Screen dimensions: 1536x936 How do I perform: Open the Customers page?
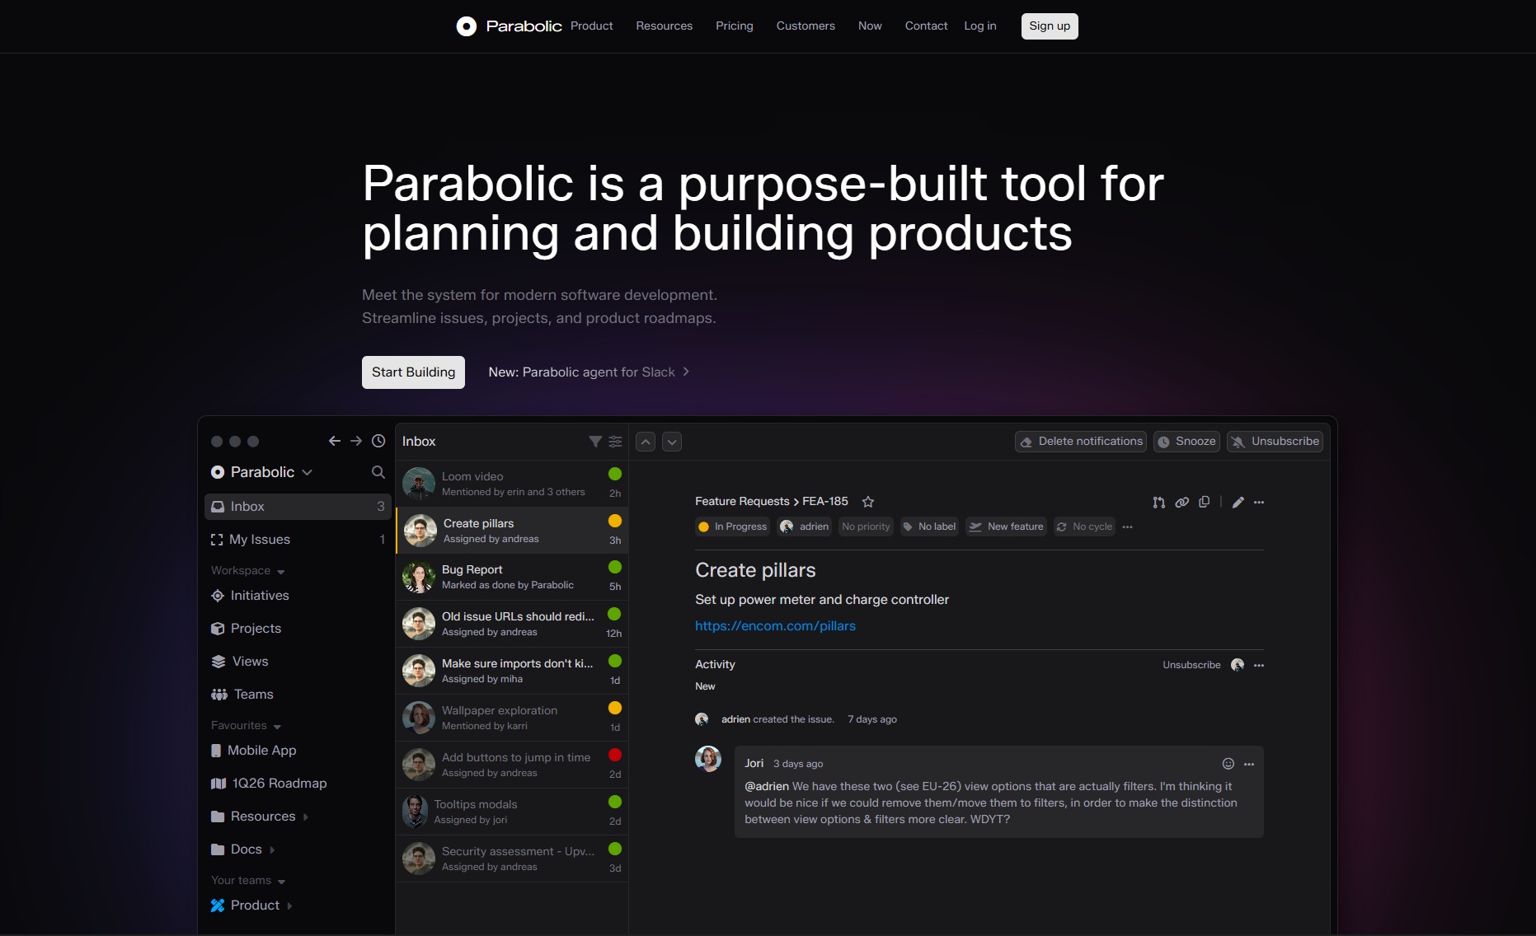[x=806, y=26]
